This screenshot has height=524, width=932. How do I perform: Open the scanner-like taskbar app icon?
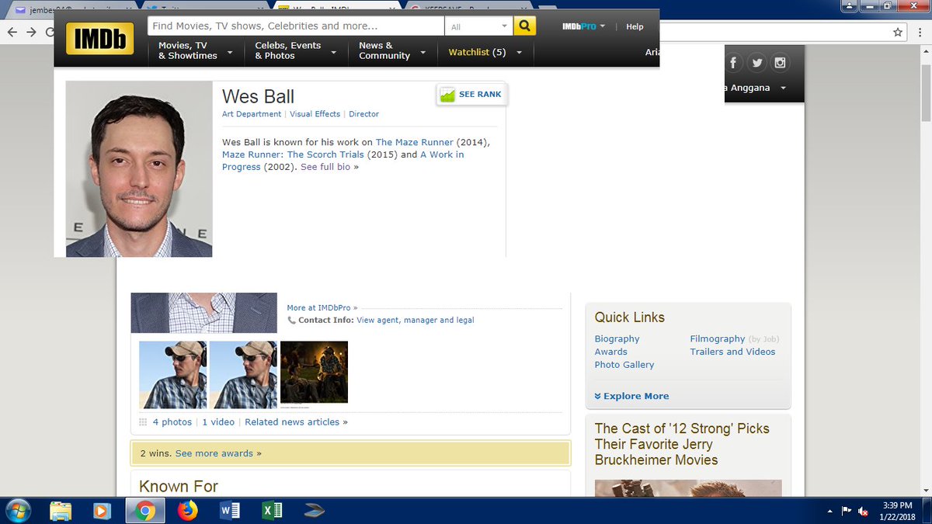click(x=314, y=511)
